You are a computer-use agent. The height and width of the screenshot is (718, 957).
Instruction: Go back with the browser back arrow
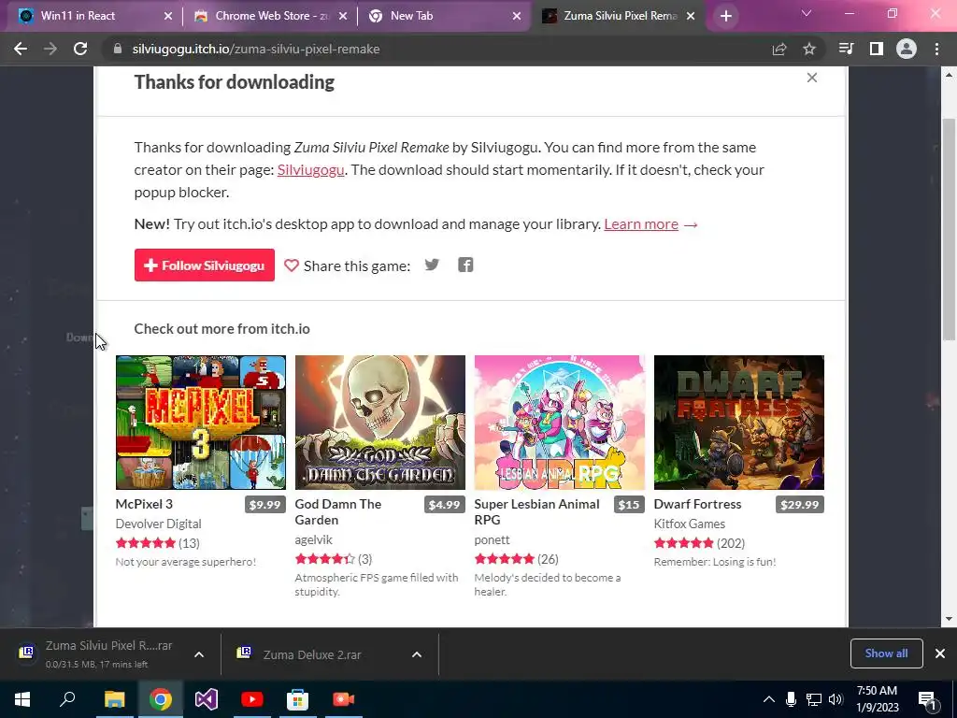coord(21,49)
